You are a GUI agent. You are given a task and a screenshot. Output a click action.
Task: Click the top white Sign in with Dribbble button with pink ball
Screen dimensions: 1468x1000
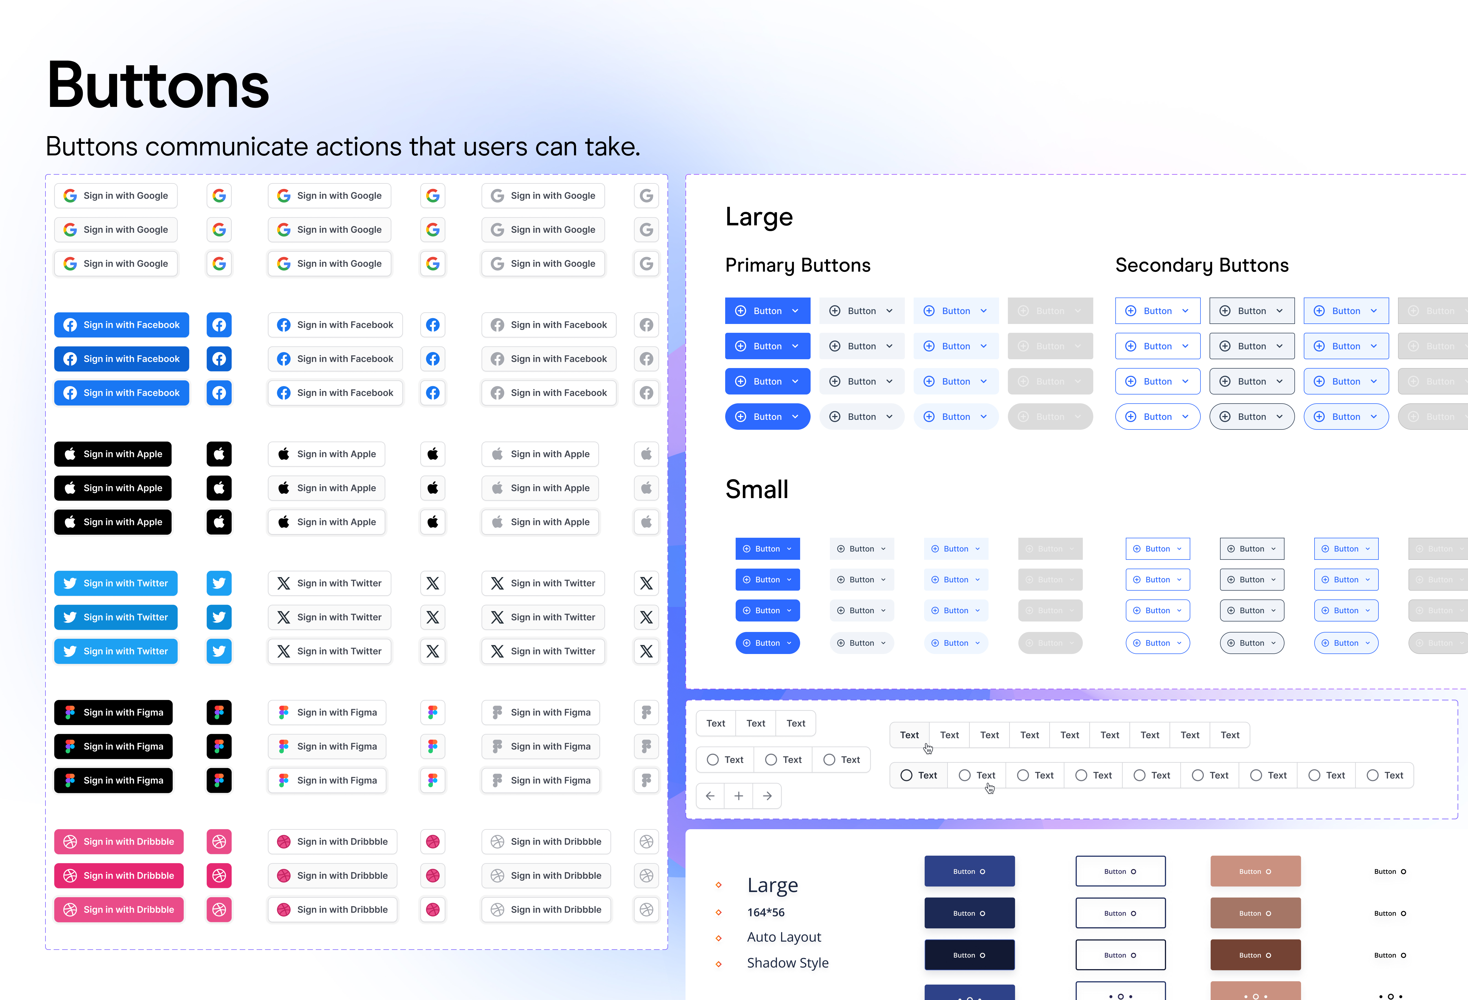pos(332,841)
